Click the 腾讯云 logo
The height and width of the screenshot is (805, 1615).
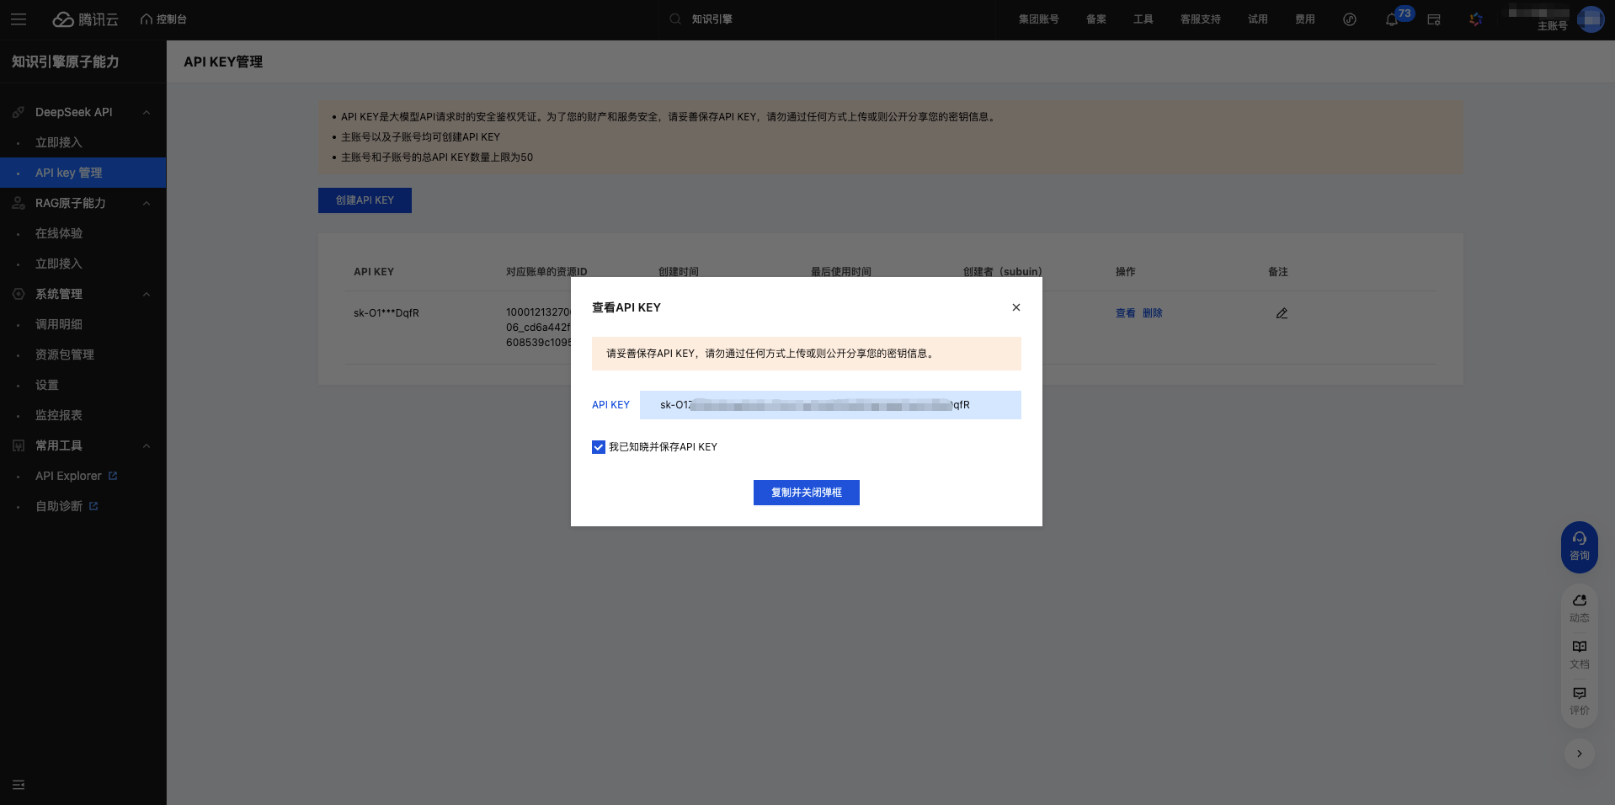click(x=86, y=19)
